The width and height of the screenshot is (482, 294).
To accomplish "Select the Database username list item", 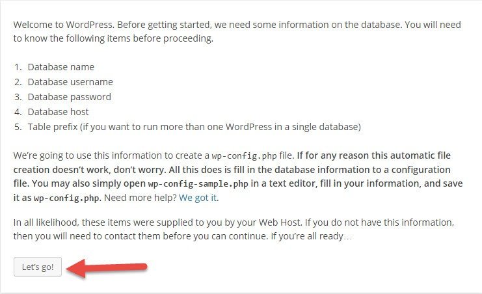I will click(70, 82).
